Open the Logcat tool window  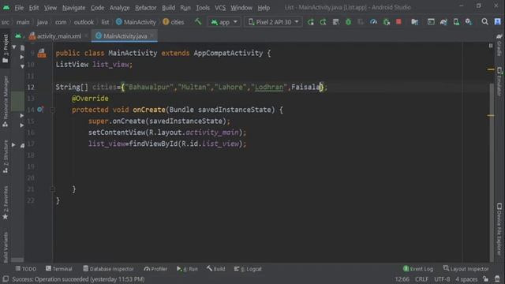248,268
